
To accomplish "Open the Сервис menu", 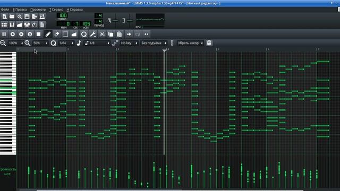I will [56, 10].
